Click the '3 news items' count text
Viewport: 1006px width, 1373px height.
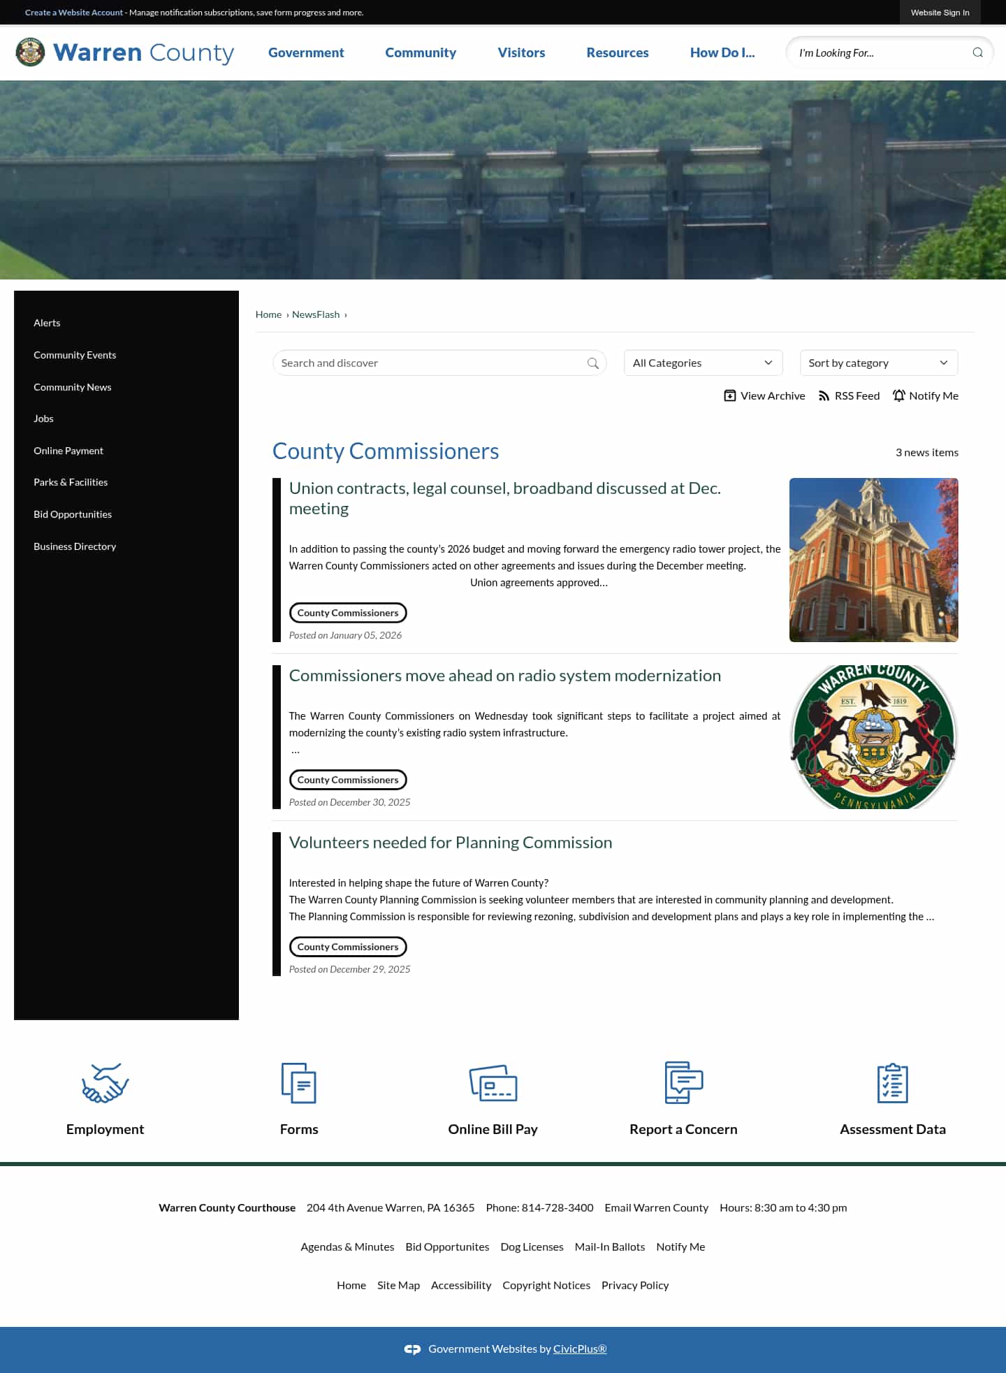point(927,452)
